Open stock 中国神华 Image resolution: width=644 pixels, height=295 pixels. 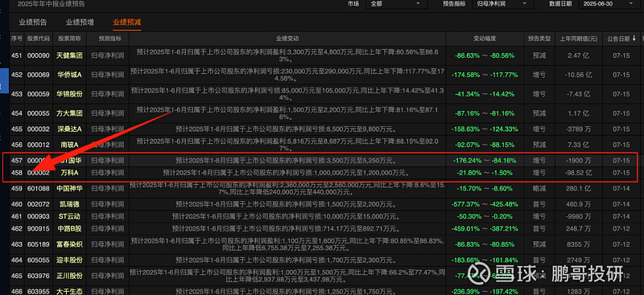(69, 188)
